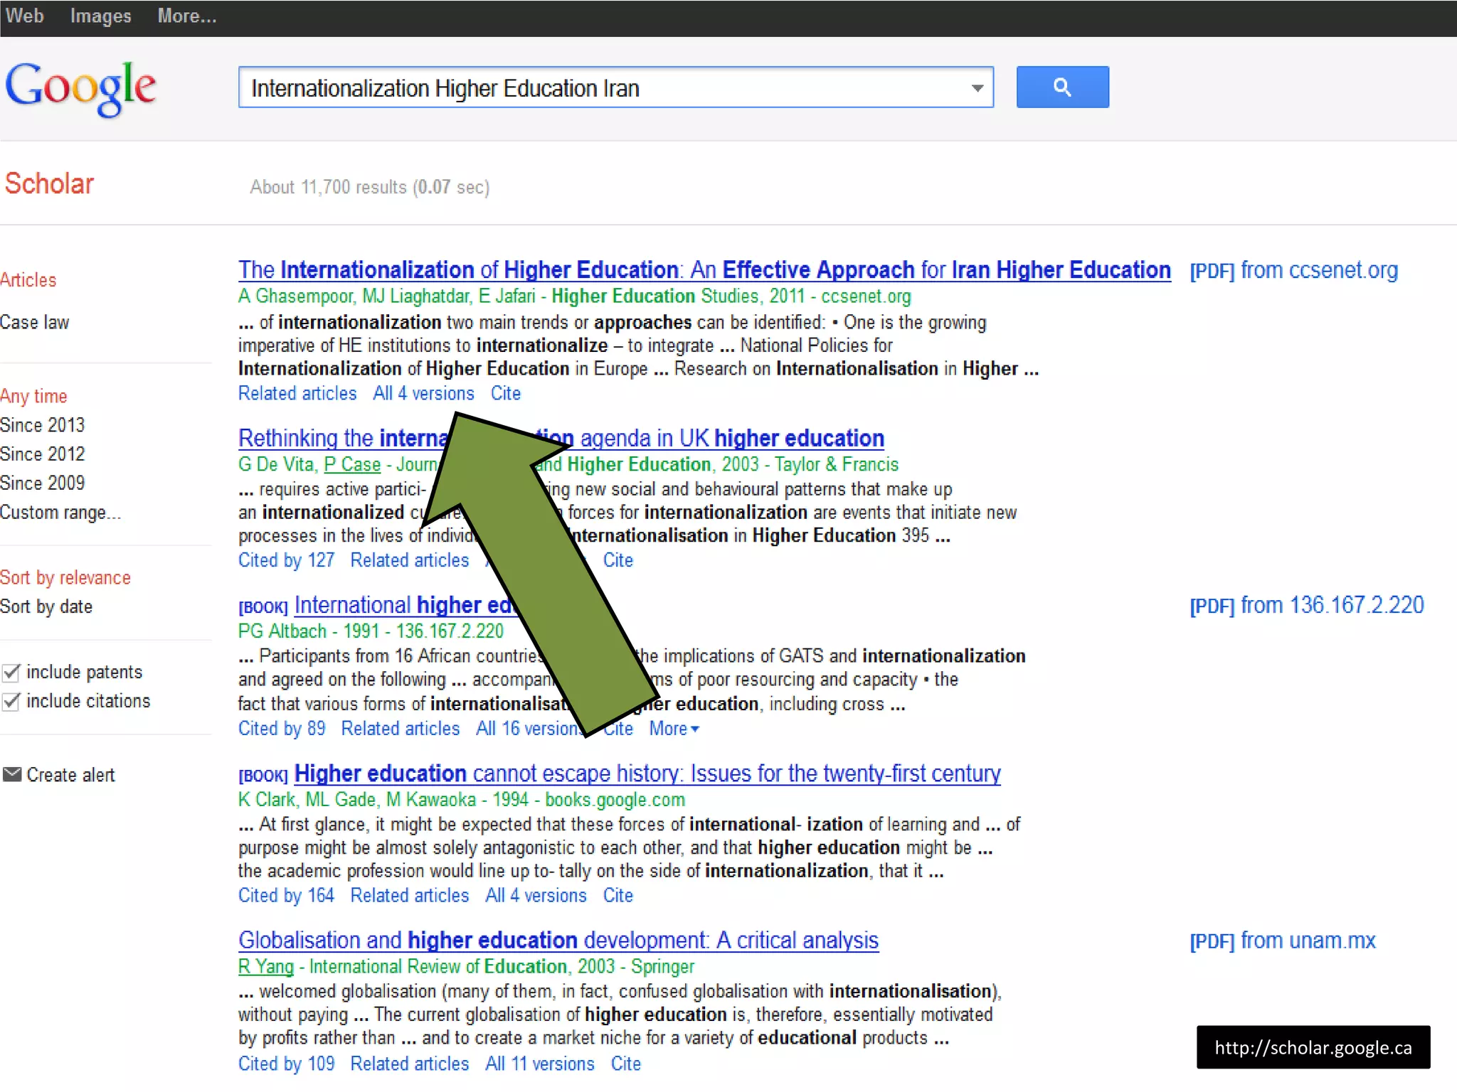Click Related articles under Altbach result

coord(401,729)
